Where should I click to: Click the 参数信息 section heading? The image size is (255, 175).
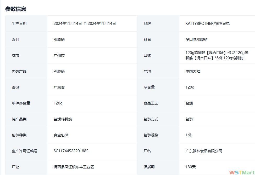pos(16,9)
